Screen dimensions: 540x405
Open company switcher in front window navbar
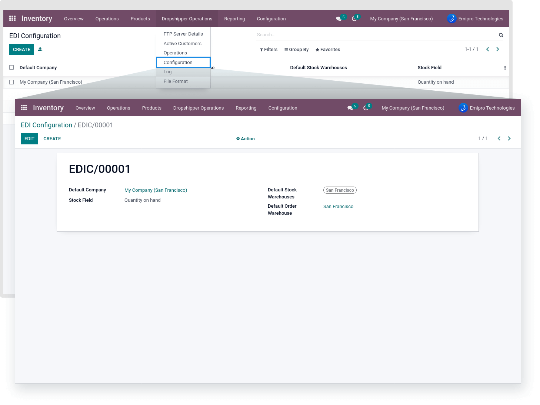pyautogui.click(x=413, y=108)
